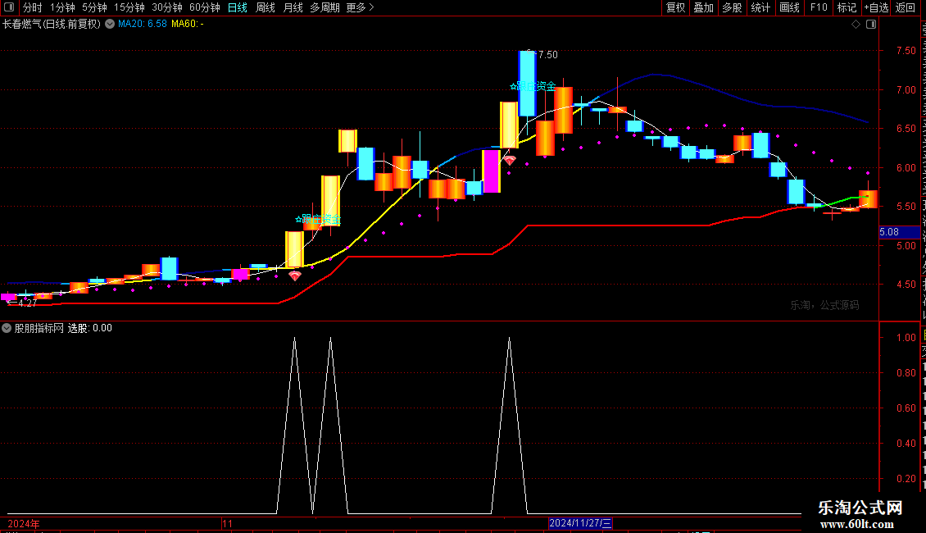Click the lower 跟庄资金 star marker

click(318, 219)
